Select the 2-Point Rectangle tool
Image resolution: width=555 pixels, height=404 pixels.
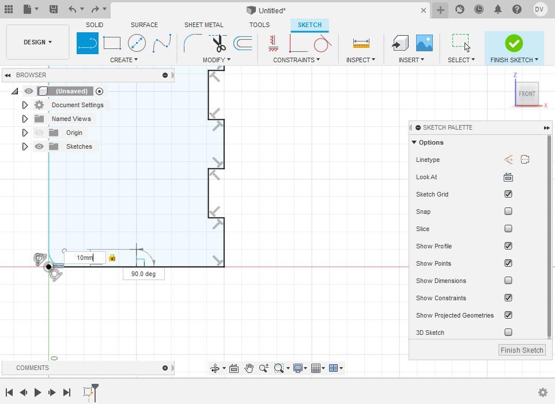[112, 43]
